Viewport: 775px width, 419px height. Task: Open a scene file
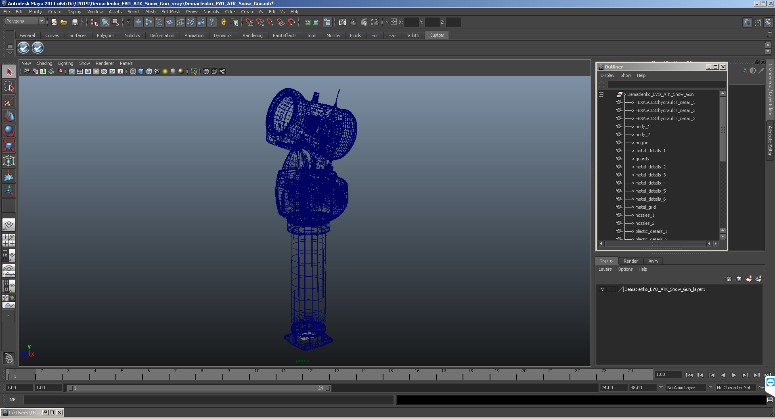pyautogui.click(x=64, y=22)
